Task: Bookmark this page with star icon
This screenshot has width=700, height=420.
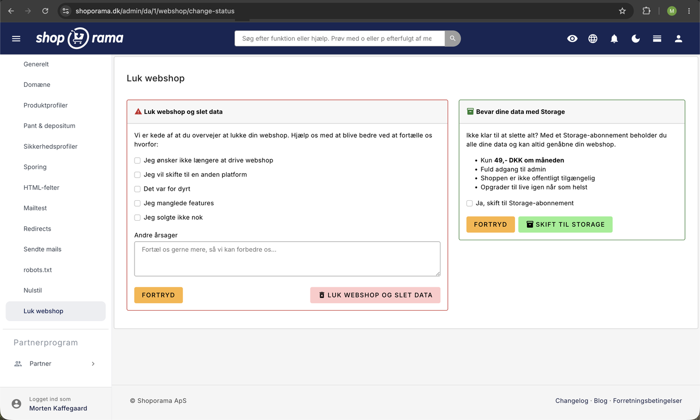Action: pyautogui.click(x=622, y=10)
